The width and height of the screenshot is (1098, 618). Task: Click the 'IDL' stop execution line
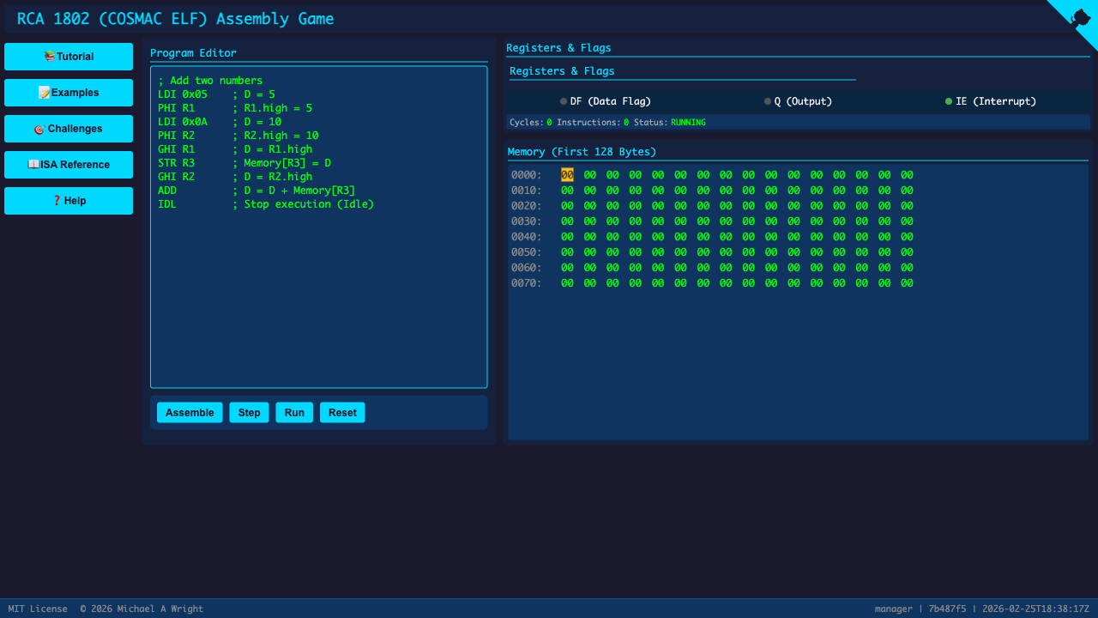coord(266,204)
